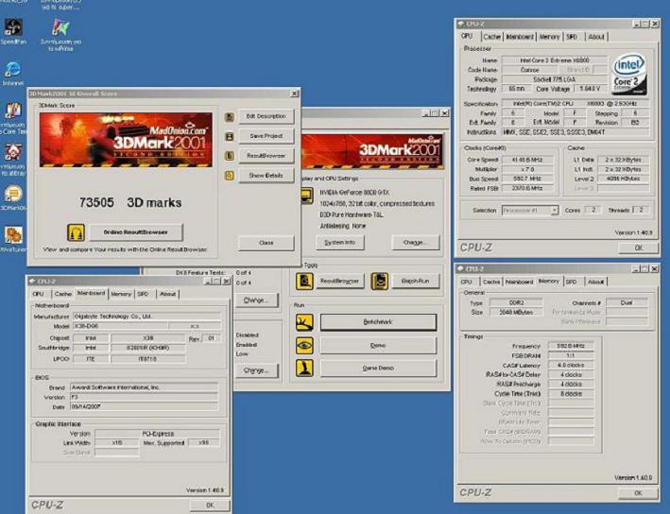The height and width of the screenshot is (514, 670).
Task: Click the Edit Description icon in score window
Action: point(230,116)
